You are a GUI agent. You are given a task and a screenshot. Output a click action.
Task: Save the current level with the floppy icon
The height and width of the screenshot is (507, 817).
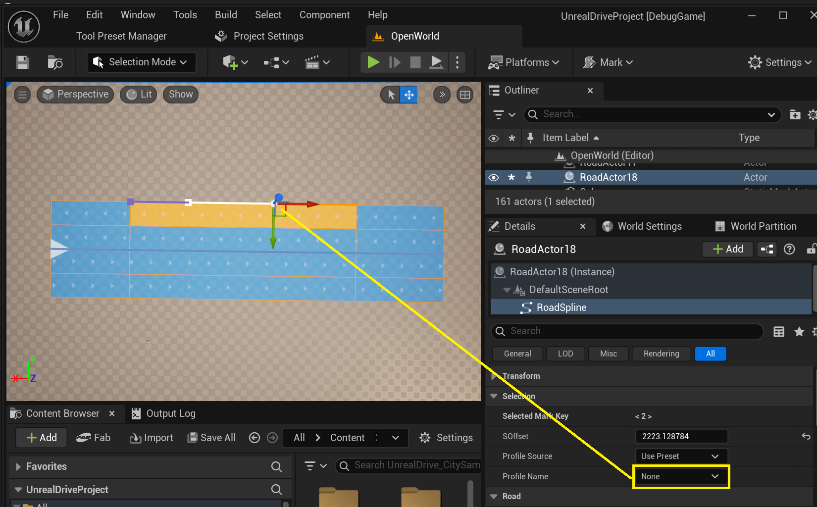tap(23, 62)
